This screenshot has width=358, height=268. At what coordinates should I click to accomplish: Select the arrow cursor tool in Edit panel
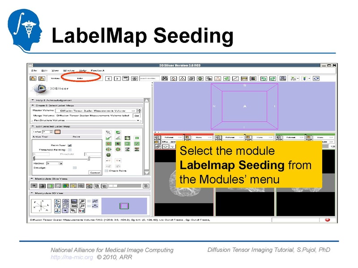[108, 132]
